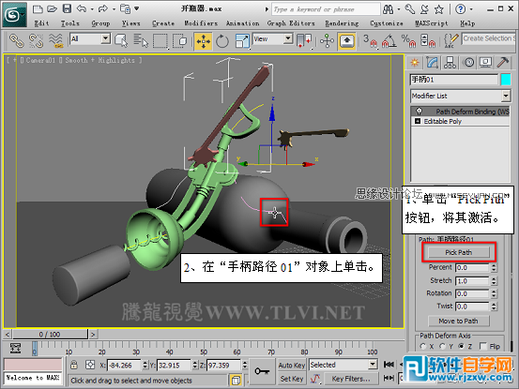Click the Percent value field
Image resolution: width=519 pixels, height=389 pixels.
point(472,267)
